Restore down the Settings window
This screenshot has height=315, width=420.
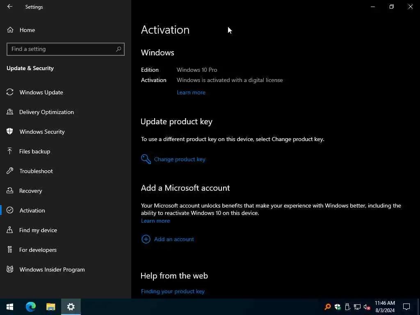click(x=392, y=7)
